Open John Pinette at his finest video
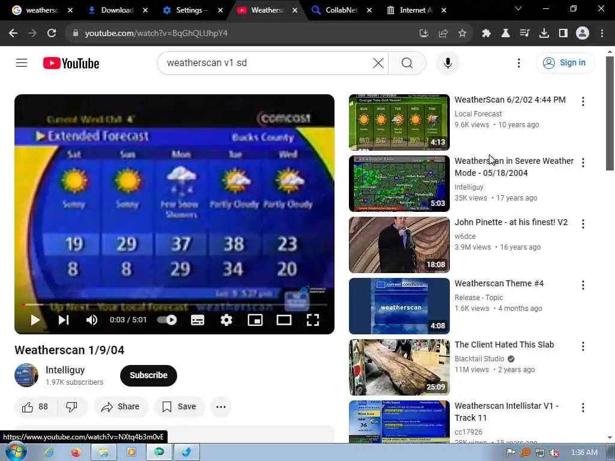The height and width of the screenshot is (461, 615). click(511, 222)
